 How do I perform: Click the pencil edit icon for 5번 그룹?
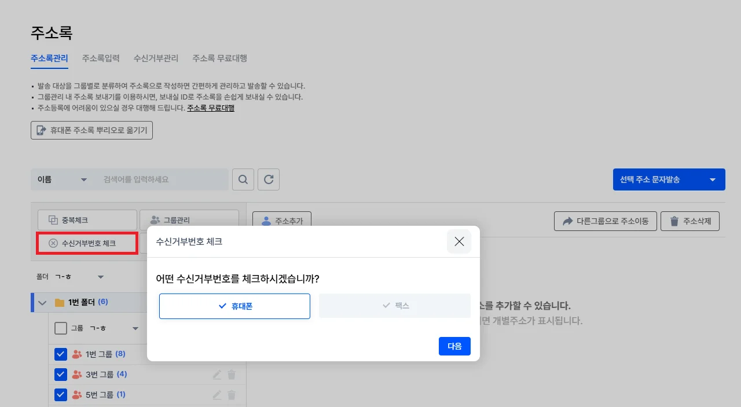pyautogui.click(x=217, y=395)
